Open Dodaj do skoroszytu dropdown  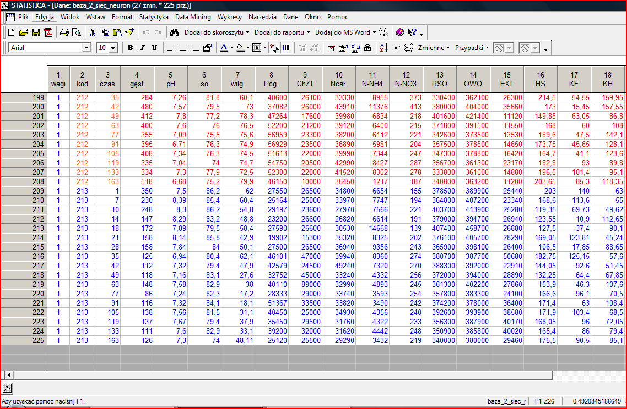coord(217,32)
